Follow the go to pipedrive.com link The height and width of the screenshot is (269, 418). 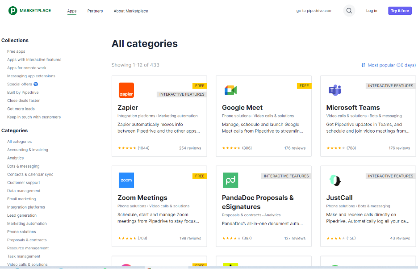click(x=314, y=11)
